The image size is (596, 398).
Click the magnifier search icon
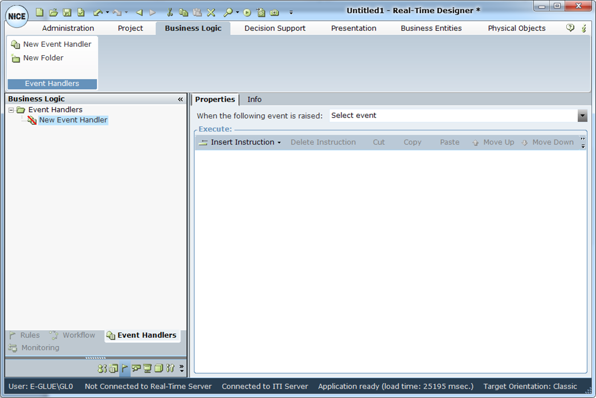tap(228, 12)
